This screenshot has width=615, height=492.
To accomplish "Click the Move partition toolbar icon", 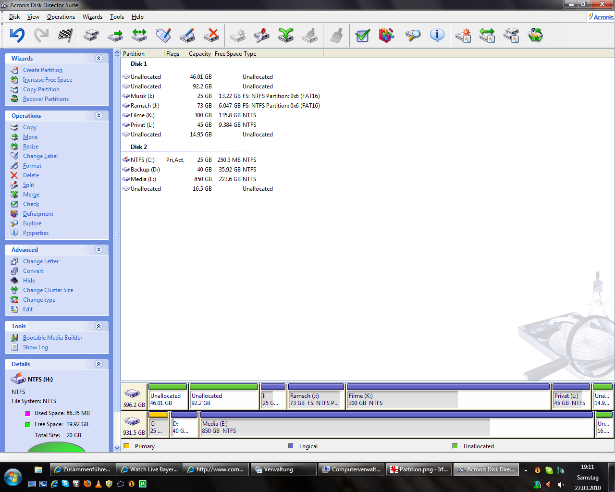I will (115, 35).
